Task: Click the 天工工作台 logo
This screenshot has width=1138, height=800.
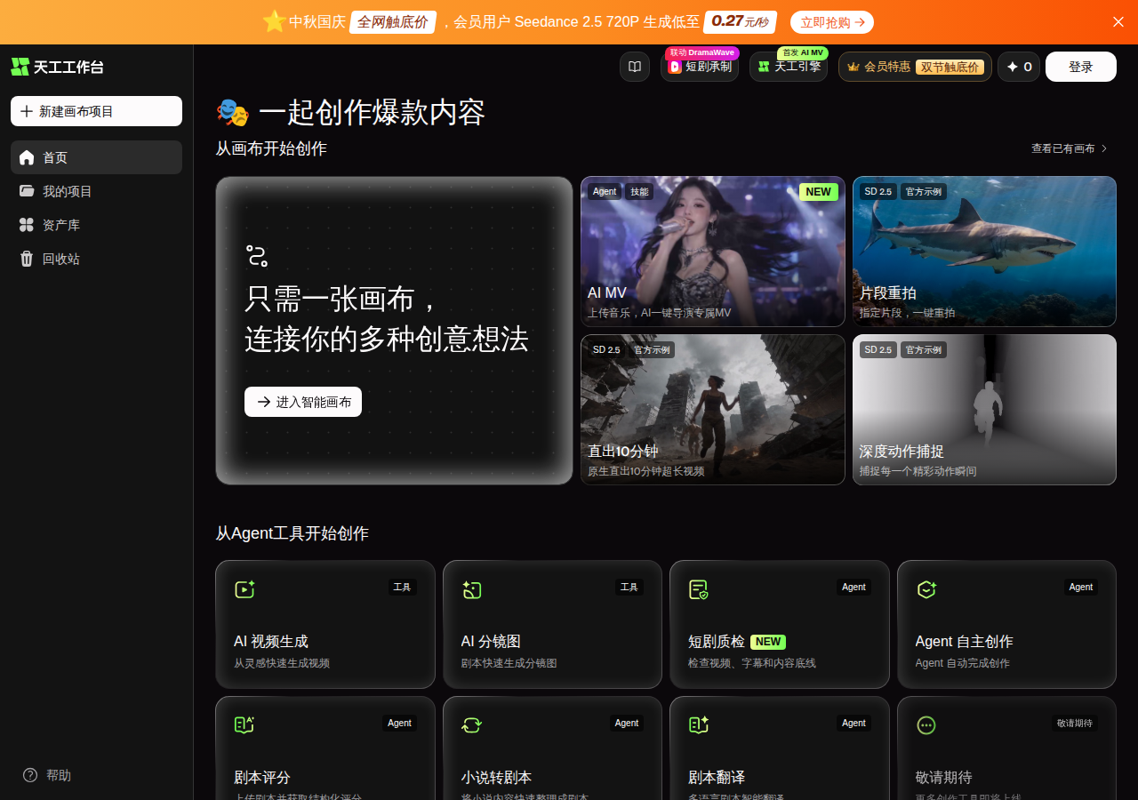Action: (57, 67)
